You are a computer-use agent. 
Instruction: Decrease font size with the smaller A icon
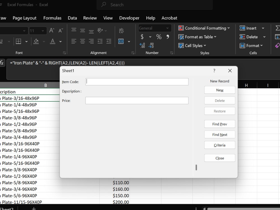[61, 31]
